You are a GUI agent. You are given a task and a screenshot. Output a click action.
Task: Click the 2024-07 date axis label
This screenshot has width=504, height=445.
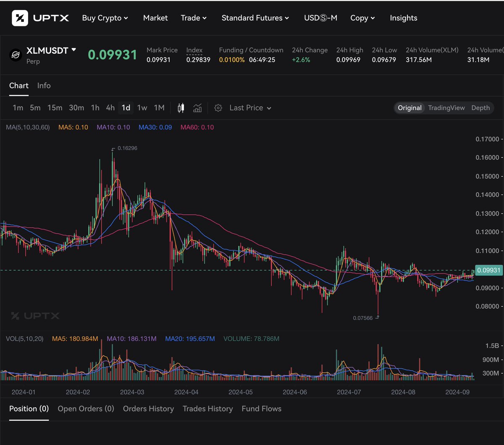point(349,392)
